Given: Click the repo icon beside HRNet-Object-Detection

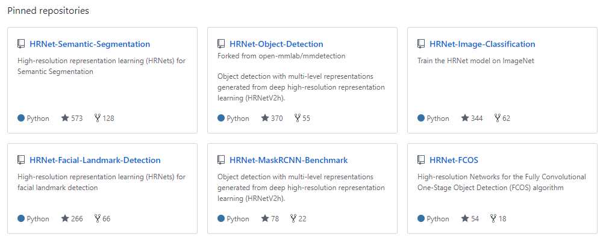Looking at the screenshot, I should point(221,44).
